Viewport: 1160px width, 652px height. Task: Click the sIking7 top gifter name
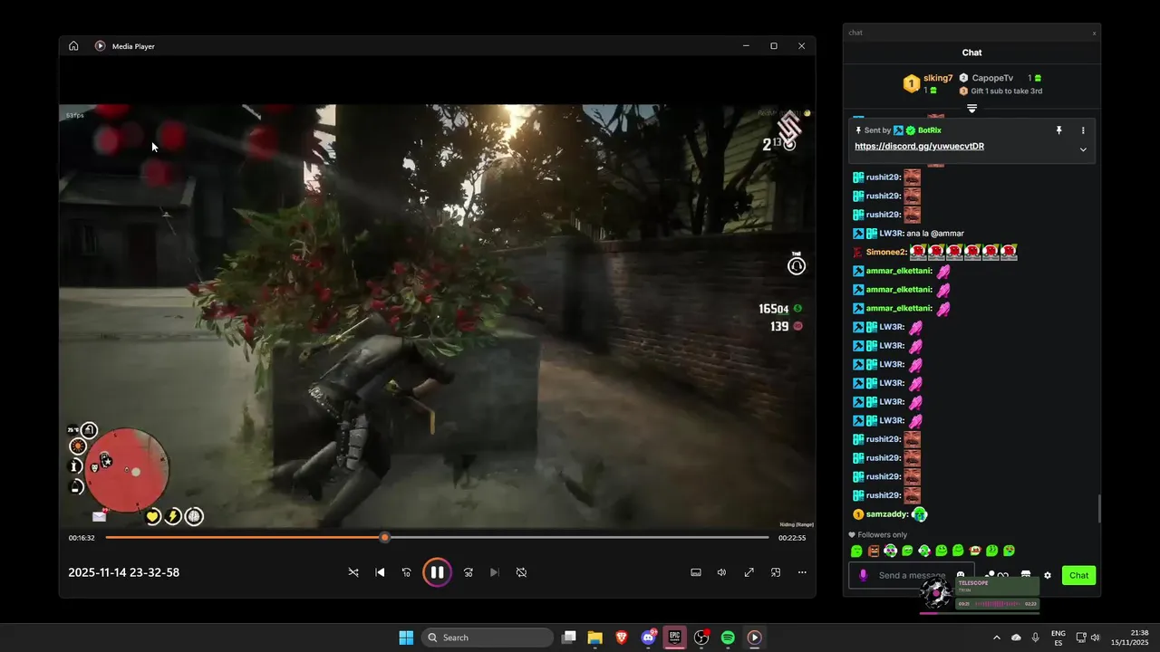pyautogui.click(x=938, y=78)
